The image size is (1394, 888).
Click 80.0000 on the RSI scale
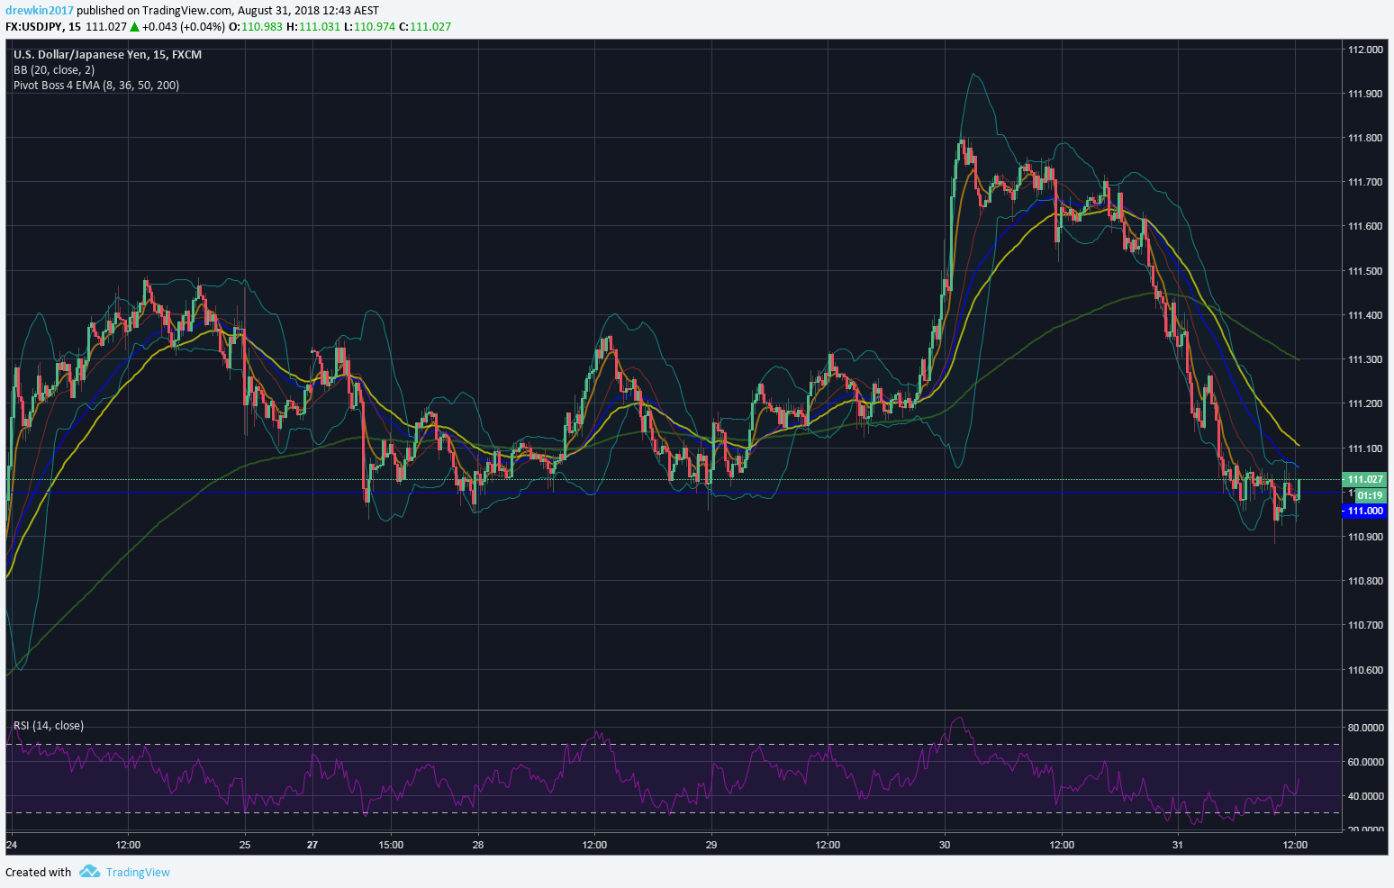1365,728
